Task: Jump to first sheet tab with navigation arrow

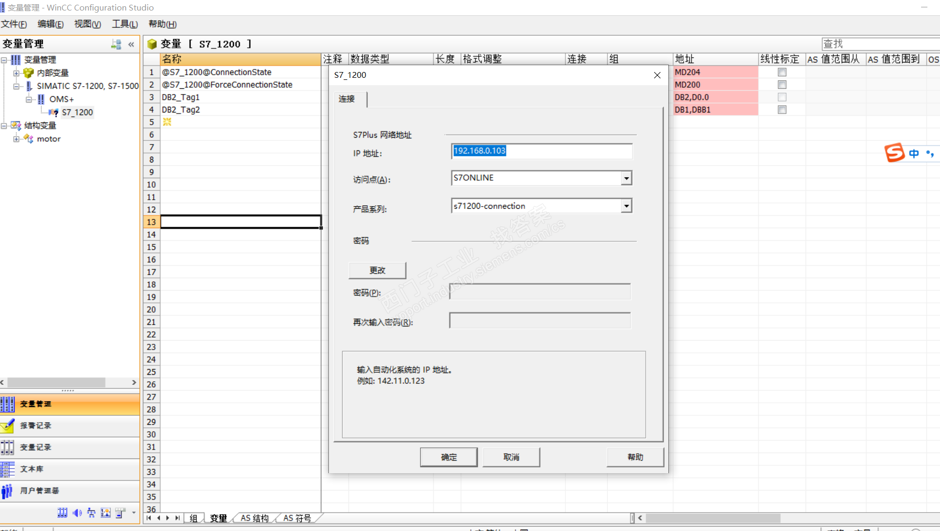Action: [149, 518]
